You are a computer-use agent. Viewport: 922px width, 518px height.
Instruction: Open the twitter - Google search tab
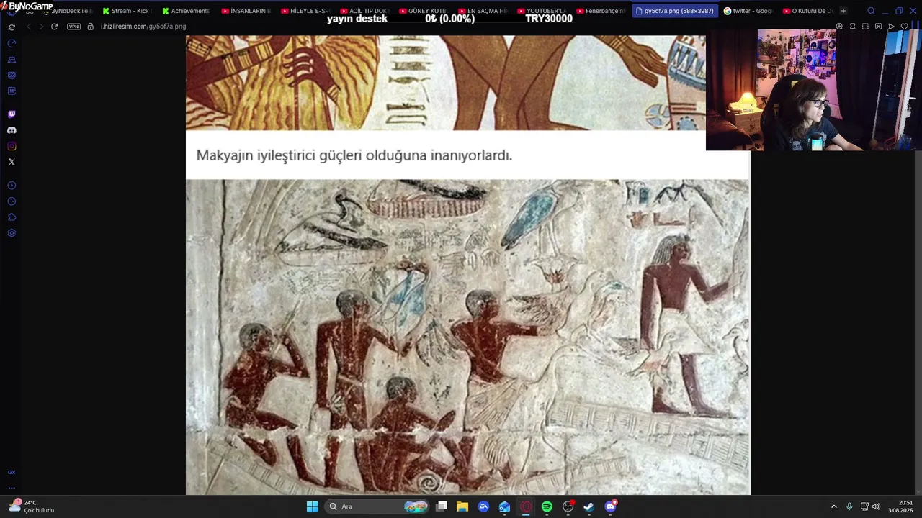(x=748, y=11)
